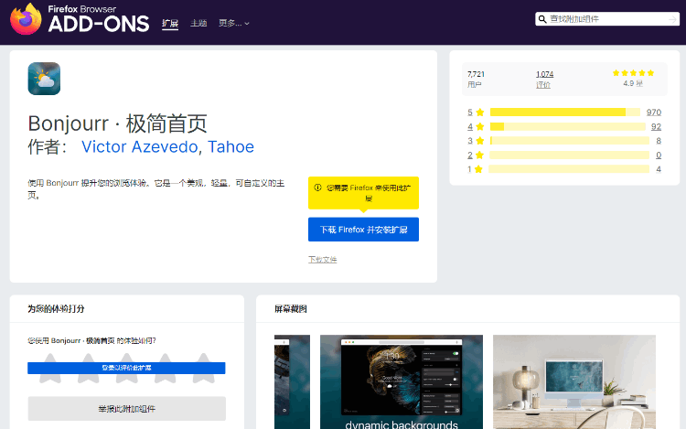Open the desk monitor screenshot thumbnail
Image resolution: width=686 pixels, height=429 pixels.
point(574,381)
